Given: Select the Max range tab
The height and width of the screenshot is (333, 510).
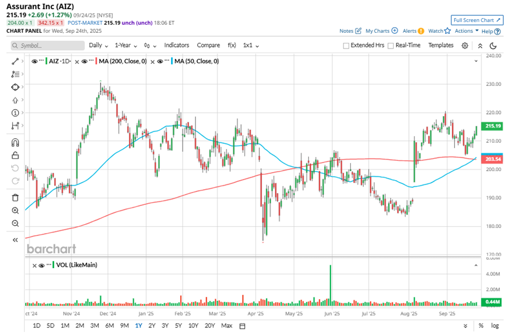Looking at the screenshot, I should pos(226,326).
